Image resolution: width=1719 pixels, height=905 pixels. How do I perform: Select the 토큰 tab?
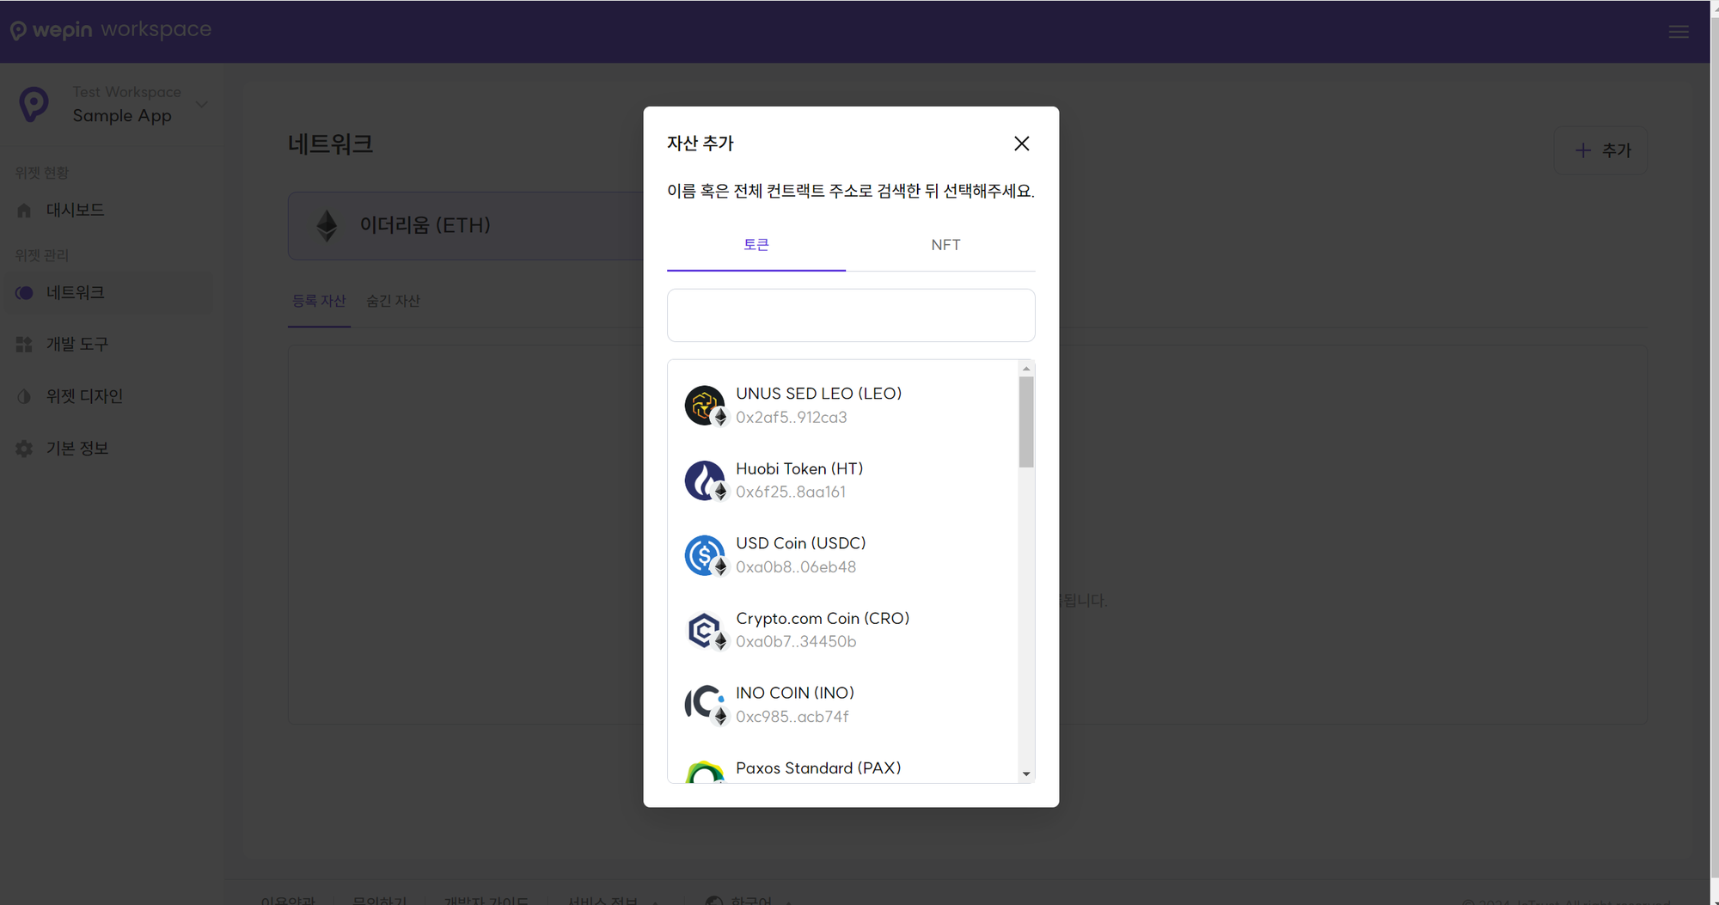tap(756, 245)
